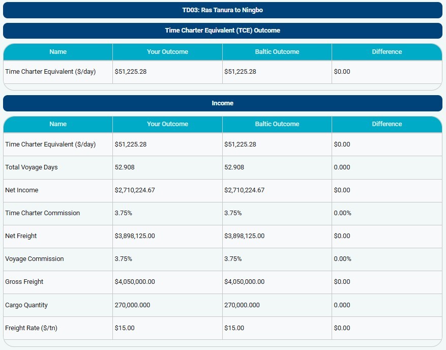
Task: Click the "Freight Rate ($/tn)" row label
Action: pyautogui.click(x=32, y=328)
